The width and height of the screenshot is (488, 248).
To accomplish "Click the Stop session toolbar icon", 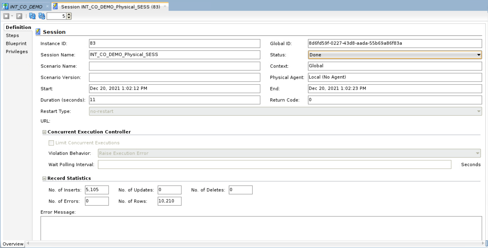I will pyautogui.click(x=6, y=16).
